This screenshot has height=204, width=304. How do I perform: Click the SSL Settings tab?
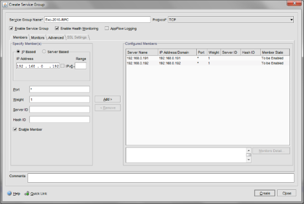(77, 37)
